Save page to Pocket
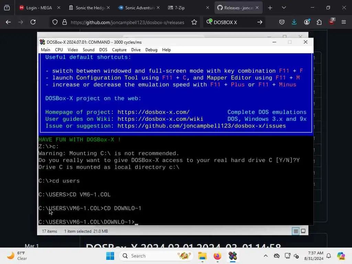Viewport: 352px width, 264px height. point(282,22)
